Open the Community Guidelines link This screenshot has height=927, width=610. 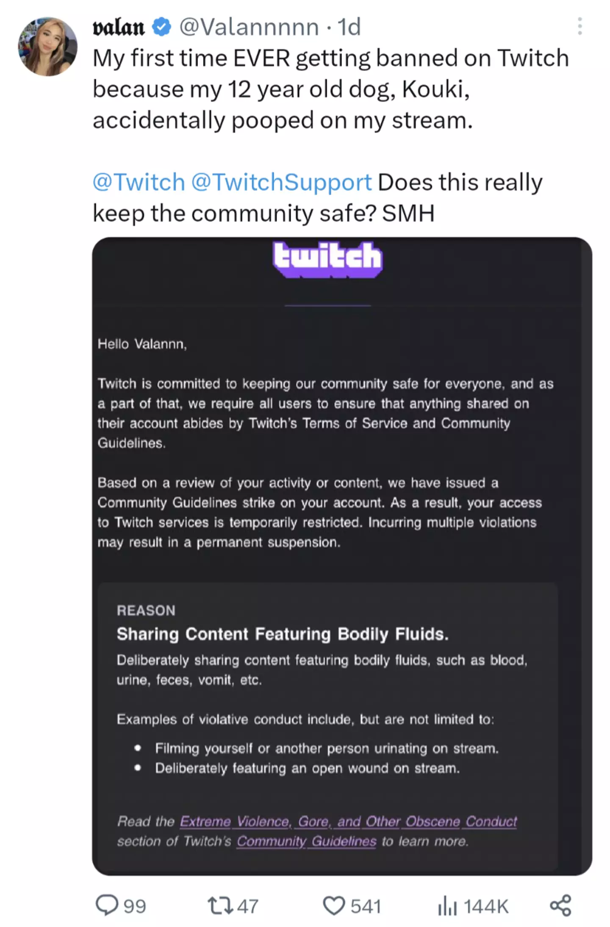[x=306, y=841]
